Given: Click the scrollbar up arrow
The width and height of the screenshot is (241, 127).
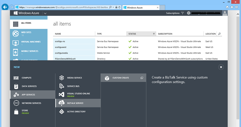Looking at the screenshot, I should click(x=238, y=14).
